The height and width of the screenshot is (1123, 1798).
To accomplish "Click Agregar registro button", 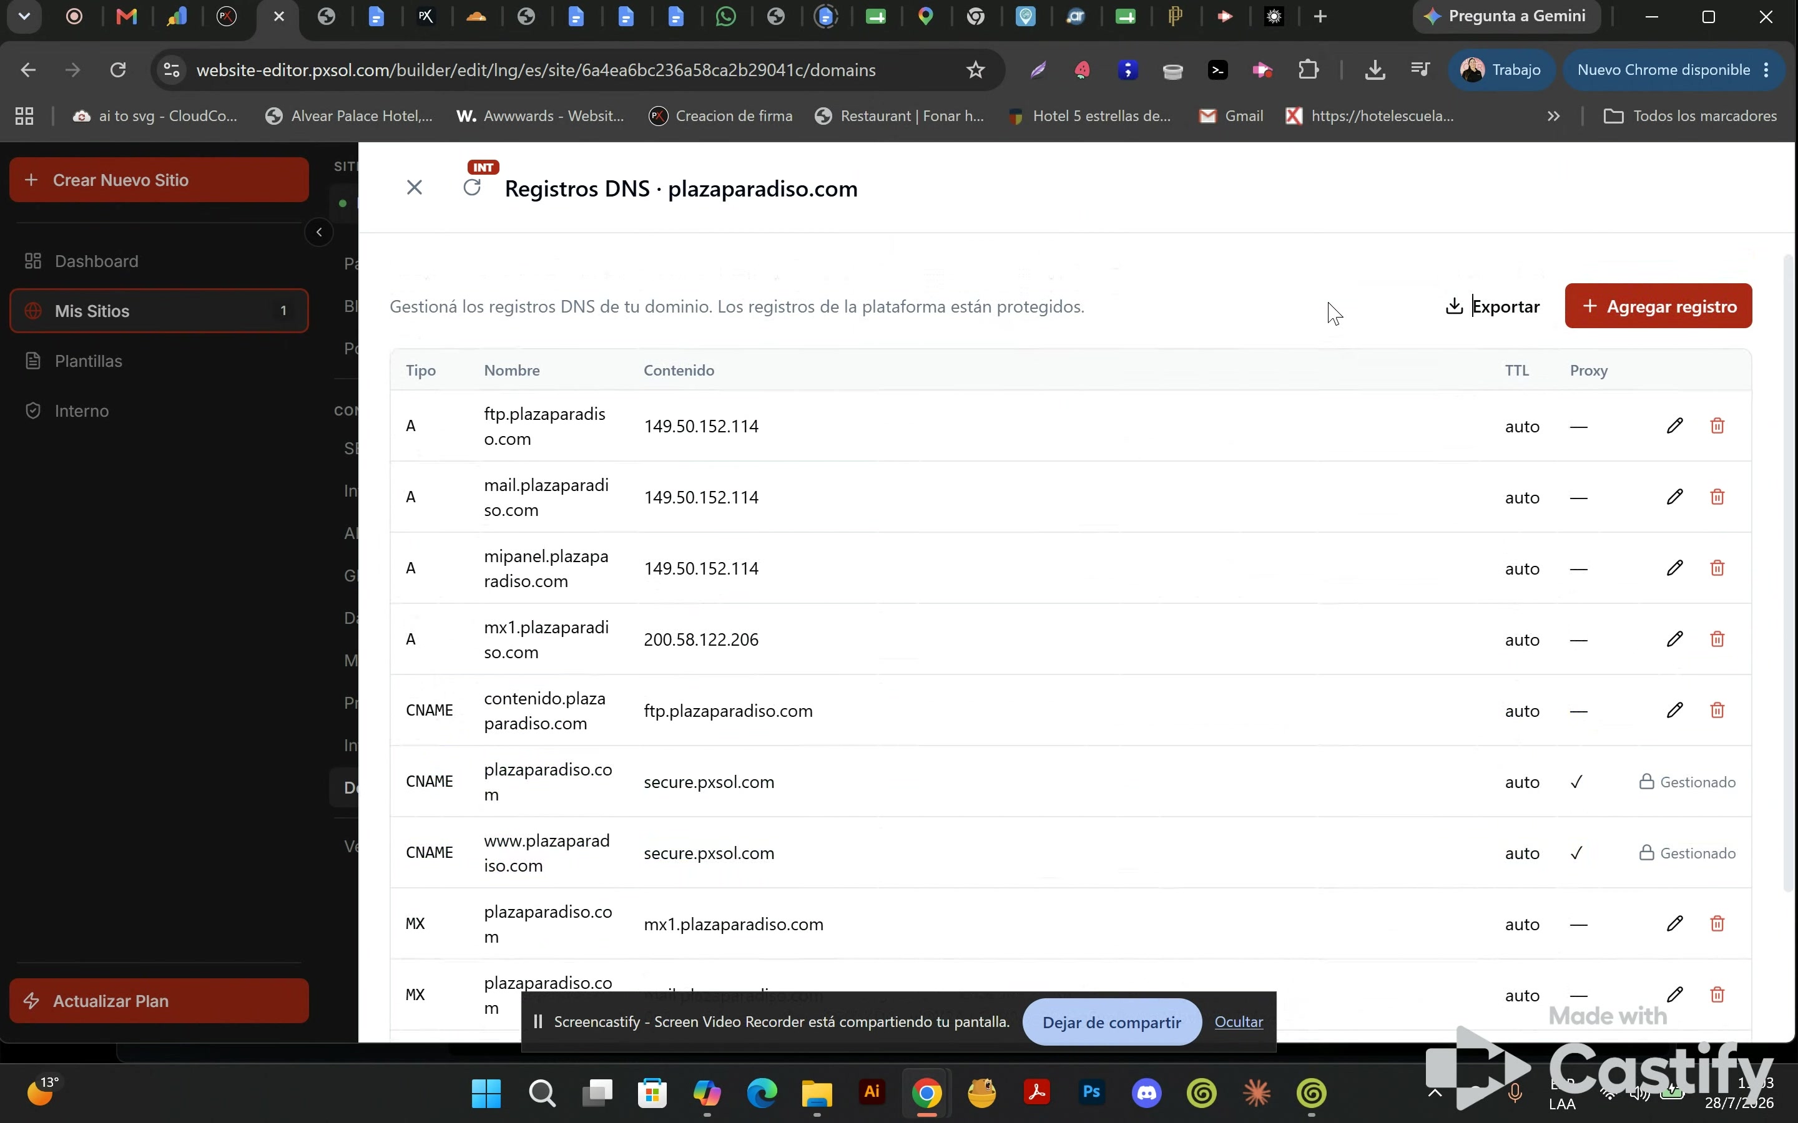I will coord(1658,306).
